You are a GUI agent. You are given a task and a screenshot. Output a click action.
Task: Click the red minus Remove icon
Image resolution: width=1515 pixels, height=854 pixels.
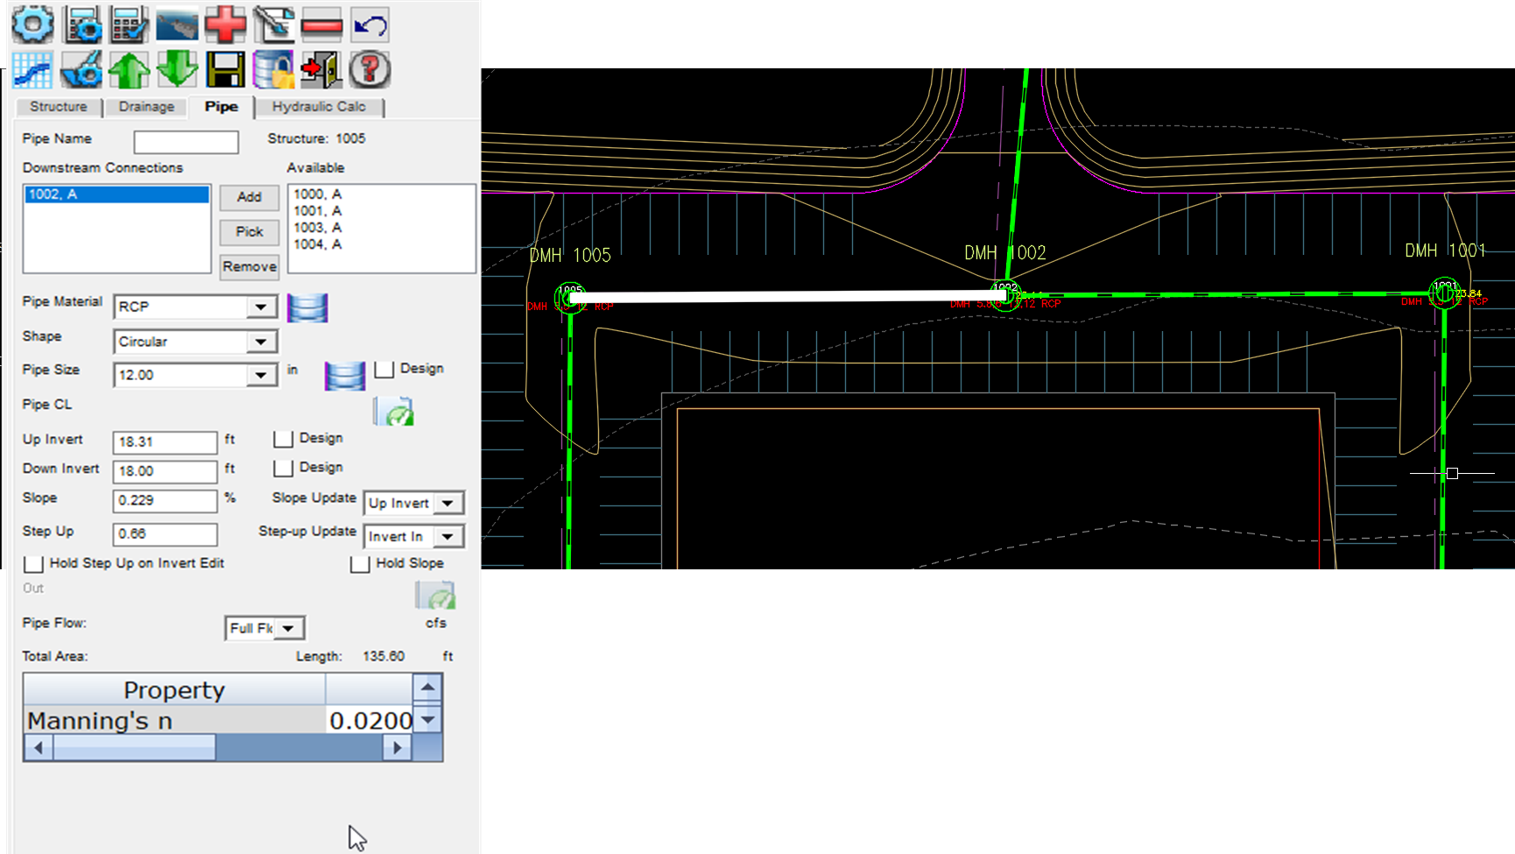tap(321, 25)
